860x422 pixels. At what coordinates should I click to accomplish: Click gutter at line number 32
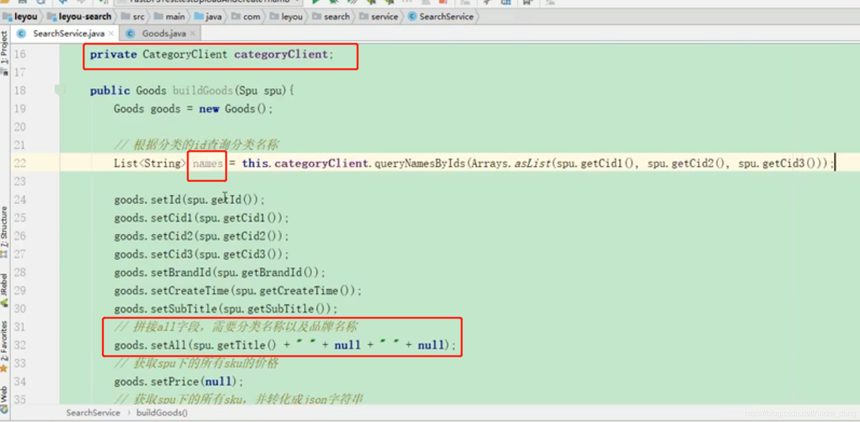pyautogui.click(x=20, y=345)
